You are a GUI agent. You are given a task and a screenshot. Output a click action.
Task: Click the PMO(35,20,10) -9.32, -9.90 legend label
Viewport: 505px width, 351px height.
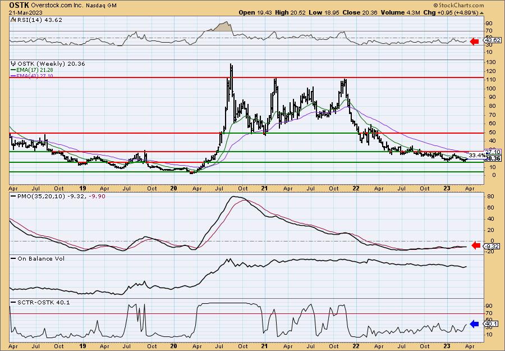(x=61, y=197)
